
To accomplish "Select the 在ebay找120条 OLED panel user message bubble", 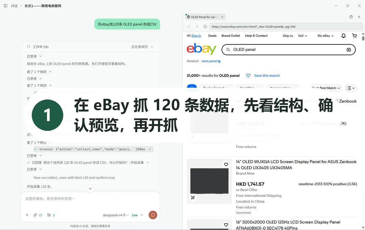I will click(x=127, y=24).
